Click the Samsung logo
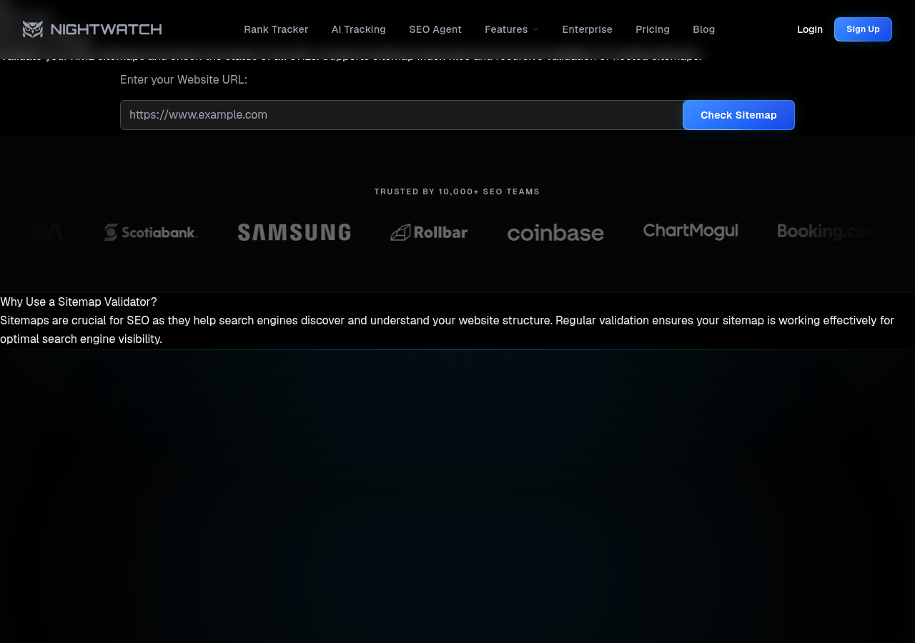 point(295,232)
